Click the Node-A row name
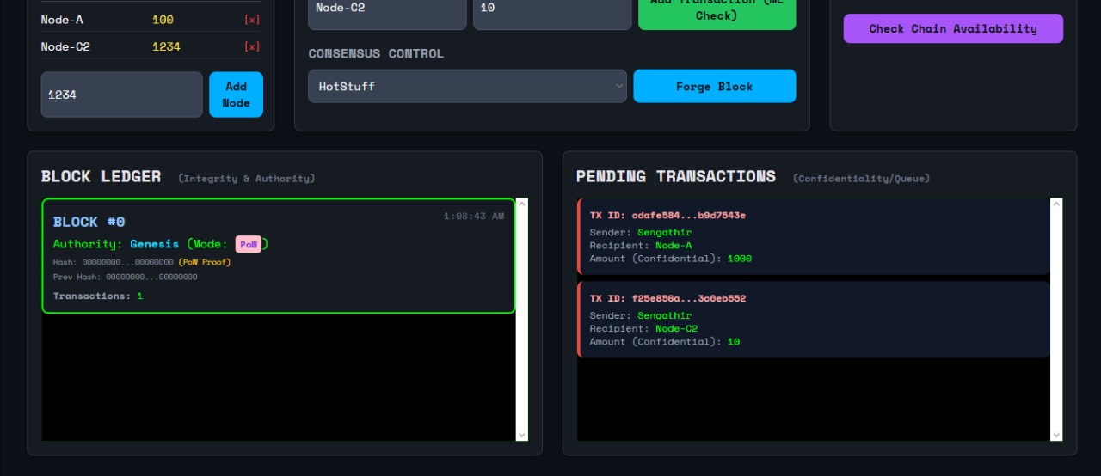 click(62, 20)
